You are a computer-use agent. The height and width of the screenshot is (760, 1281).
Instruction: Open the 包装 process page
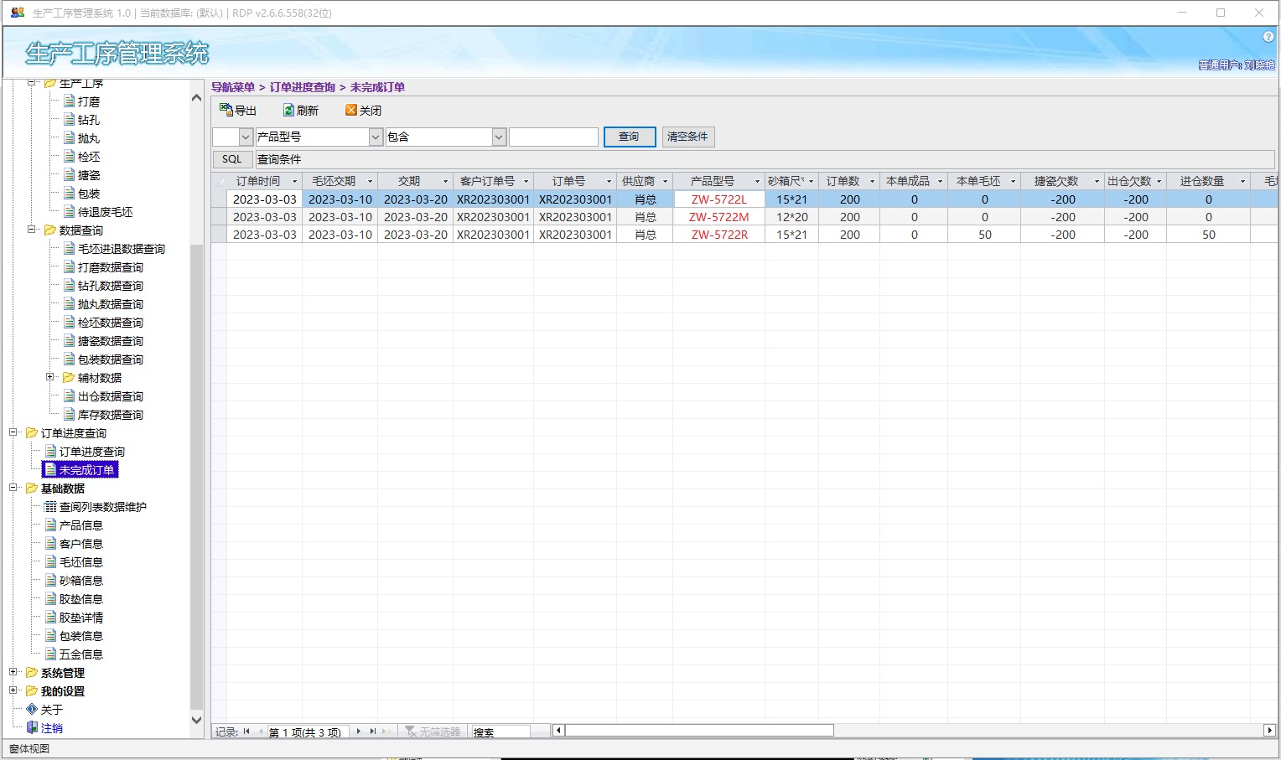88,194
